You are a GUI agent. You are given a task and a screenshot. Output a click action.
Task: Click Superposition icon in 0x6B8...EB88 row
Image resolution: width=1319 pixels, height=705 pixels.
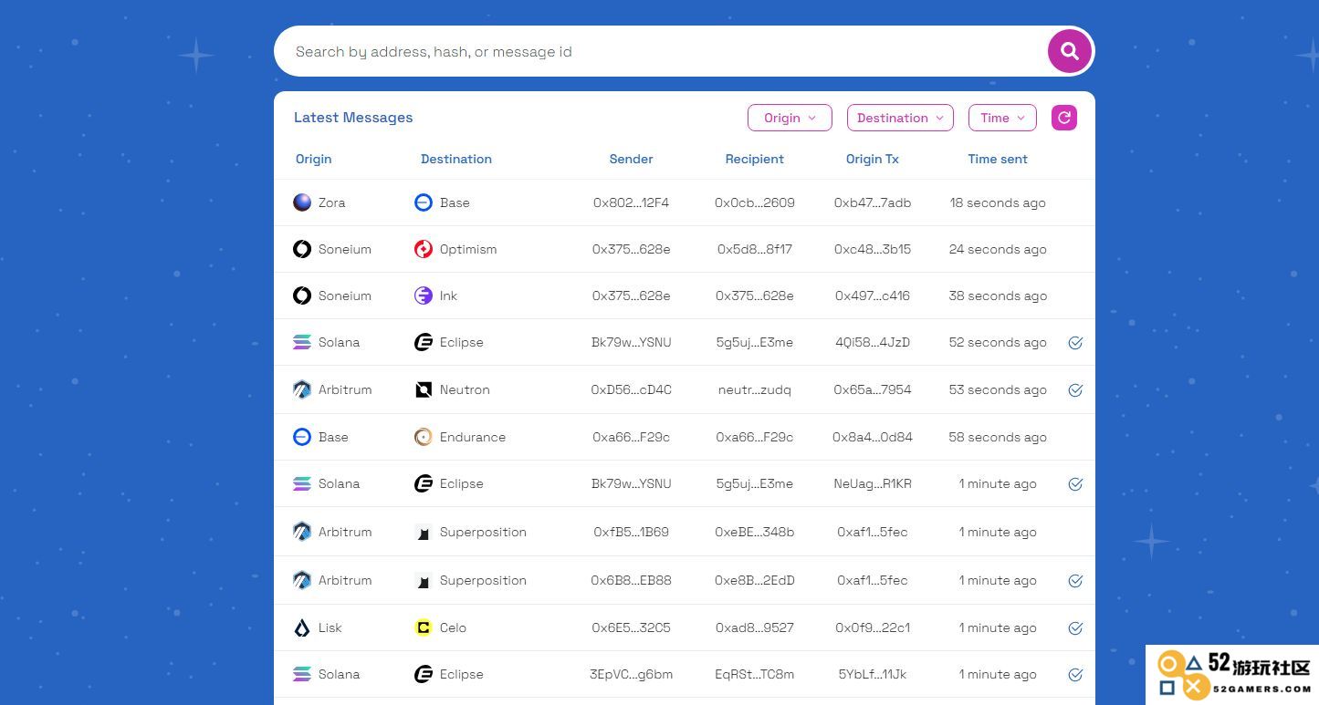[424, 580]
